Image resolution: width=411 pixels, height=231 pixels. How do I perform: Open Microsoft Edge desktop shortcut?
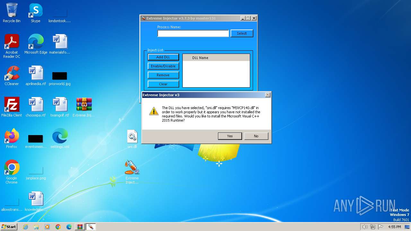[36, 44]
